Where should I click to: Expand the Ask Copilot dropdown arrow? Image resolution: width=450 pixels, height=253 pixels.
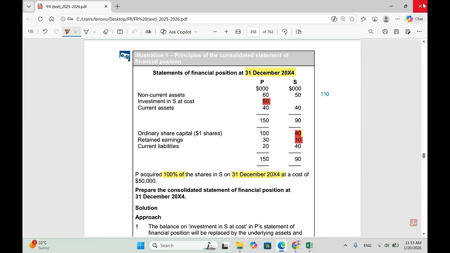click(196, 32)
